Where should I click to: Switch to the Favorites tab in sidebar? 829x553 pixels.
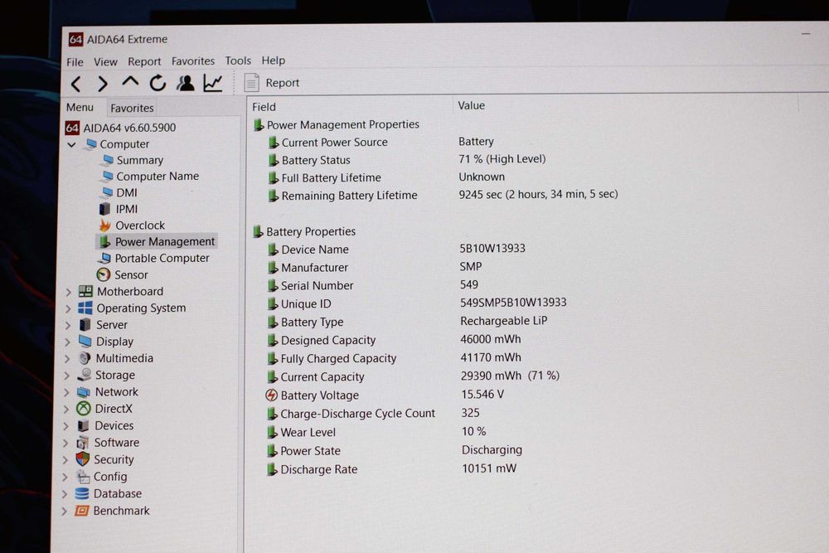(x=132, y=108)
